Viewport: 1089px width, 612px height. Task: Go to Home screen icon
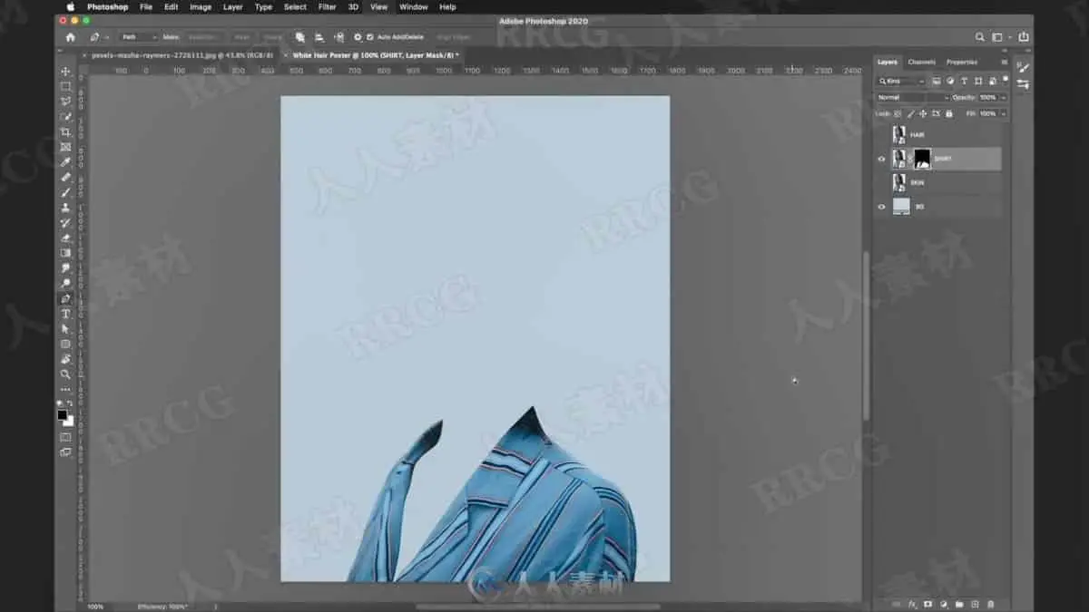[x=71, y=37]
